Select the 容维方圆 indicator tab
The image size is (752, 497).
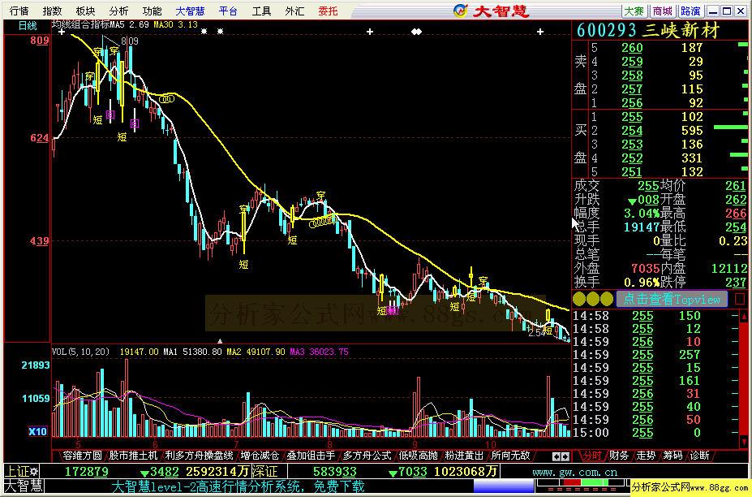(82, 456)
